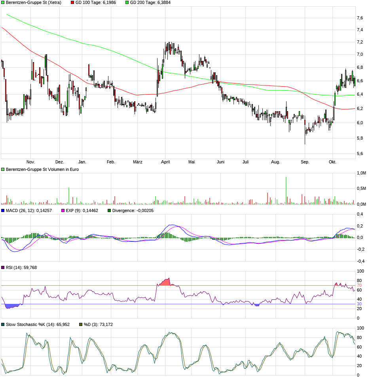Click the 7,6 price axis label
The width and height of the screenshot is (372, 379).
(360, 18)
